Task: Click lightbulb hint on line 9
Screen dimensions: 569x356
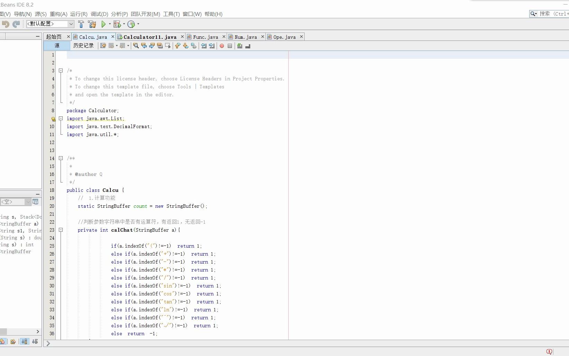Action: (53, 119)
